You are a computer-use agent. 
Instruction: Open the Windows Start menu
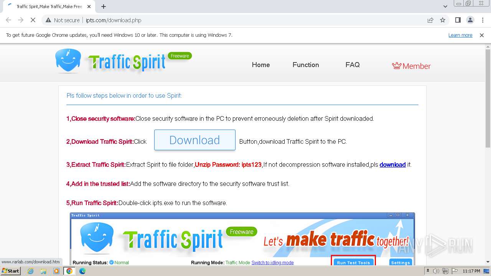[x=10, y=271]
